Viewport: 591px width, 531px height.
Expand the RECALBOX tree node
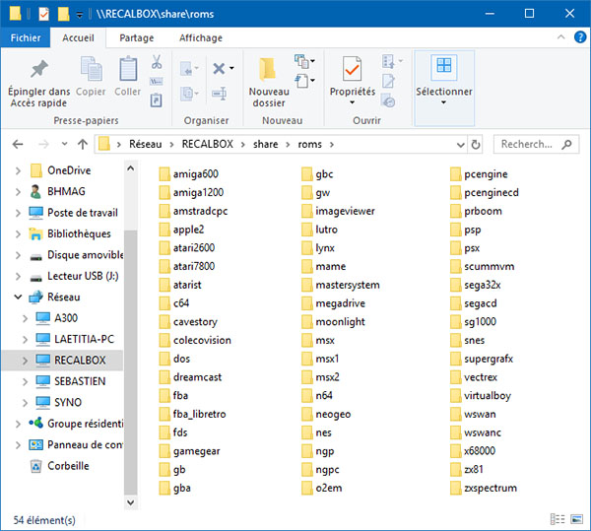(25, 361)
